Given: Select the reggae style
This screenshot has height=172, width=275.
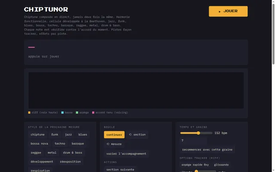Looking at the screenshot, I should [x=36, y=153].
